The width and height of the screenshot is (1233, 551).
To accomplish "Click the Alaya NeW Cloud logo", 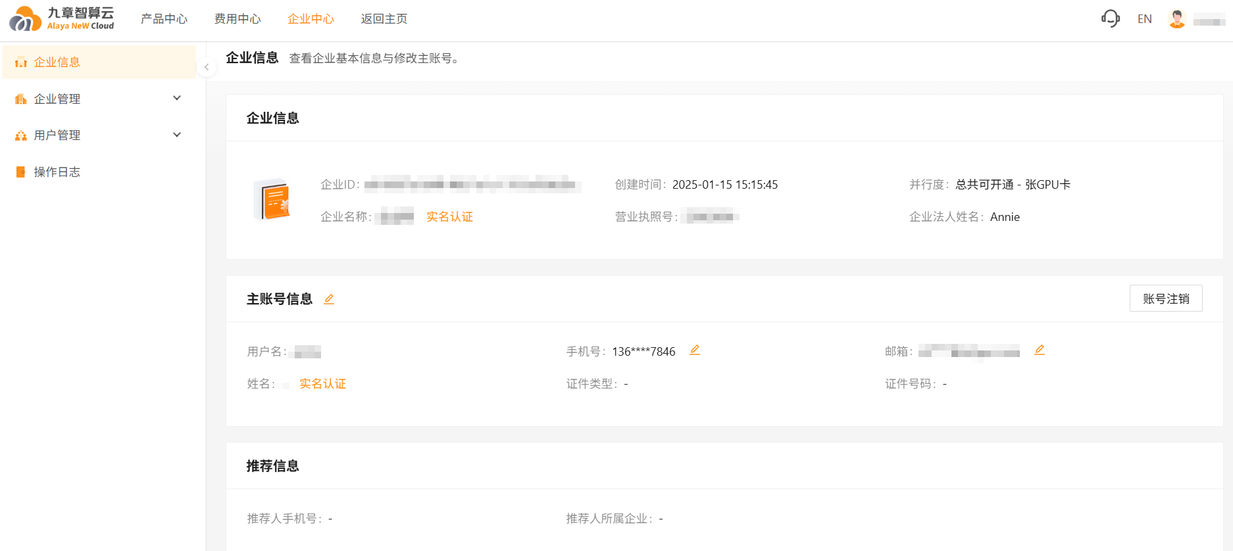I will click(x=62, y=18).
